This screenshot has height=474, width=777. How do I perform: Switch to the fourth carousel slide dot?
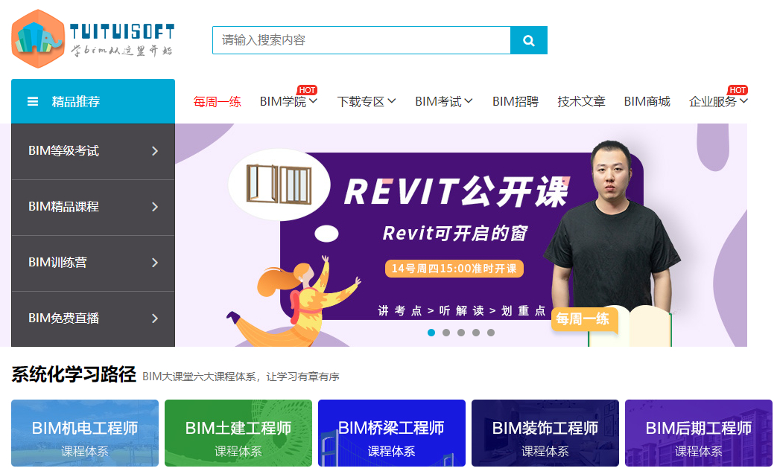click(476, 333)
